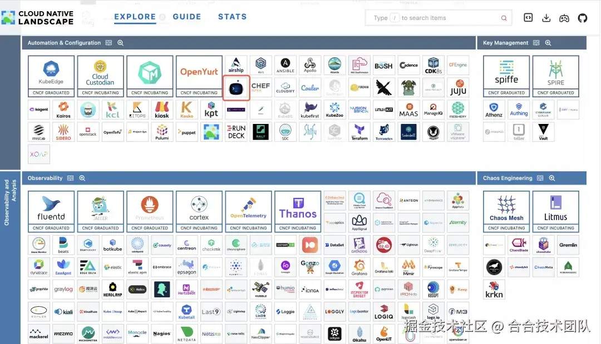The width and height of the screenshot is (601, 344).
Task: Select the MAAS project icon
Action: 408,110
